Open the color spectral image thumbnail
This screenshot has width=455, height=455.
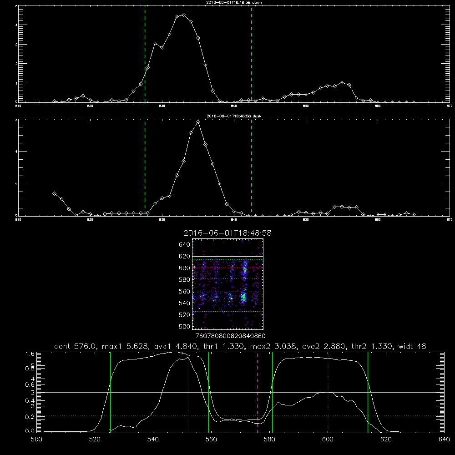tap(228, 284)
